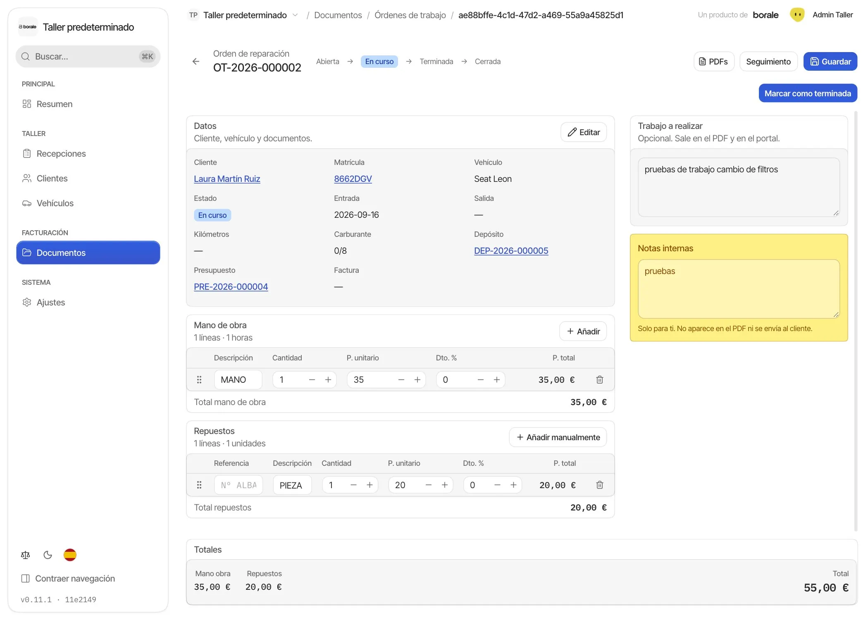Select the Terminada status step
Viewport: 868px width, 620px height.
(x=436, y=62)
